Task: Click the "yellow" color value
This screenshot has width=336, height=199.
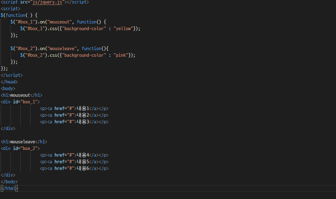Action: 123,28
